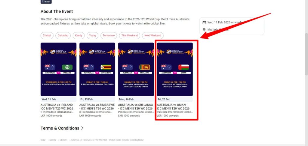The image size is (308, 146).
Task: Click the location pin icon beside Multiple Venues
Action: pyautogui.click(x=204, y=30)
